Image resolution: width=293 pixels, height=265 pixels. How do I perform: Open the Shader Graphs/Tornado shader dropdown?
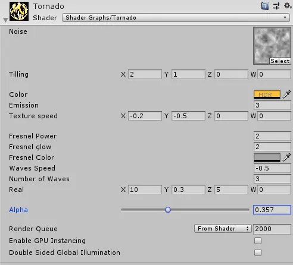tap(176, 18)
